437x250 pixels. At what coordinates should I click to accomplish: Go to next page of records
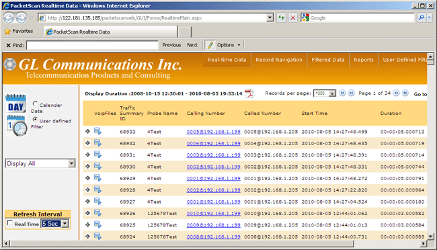396,93
